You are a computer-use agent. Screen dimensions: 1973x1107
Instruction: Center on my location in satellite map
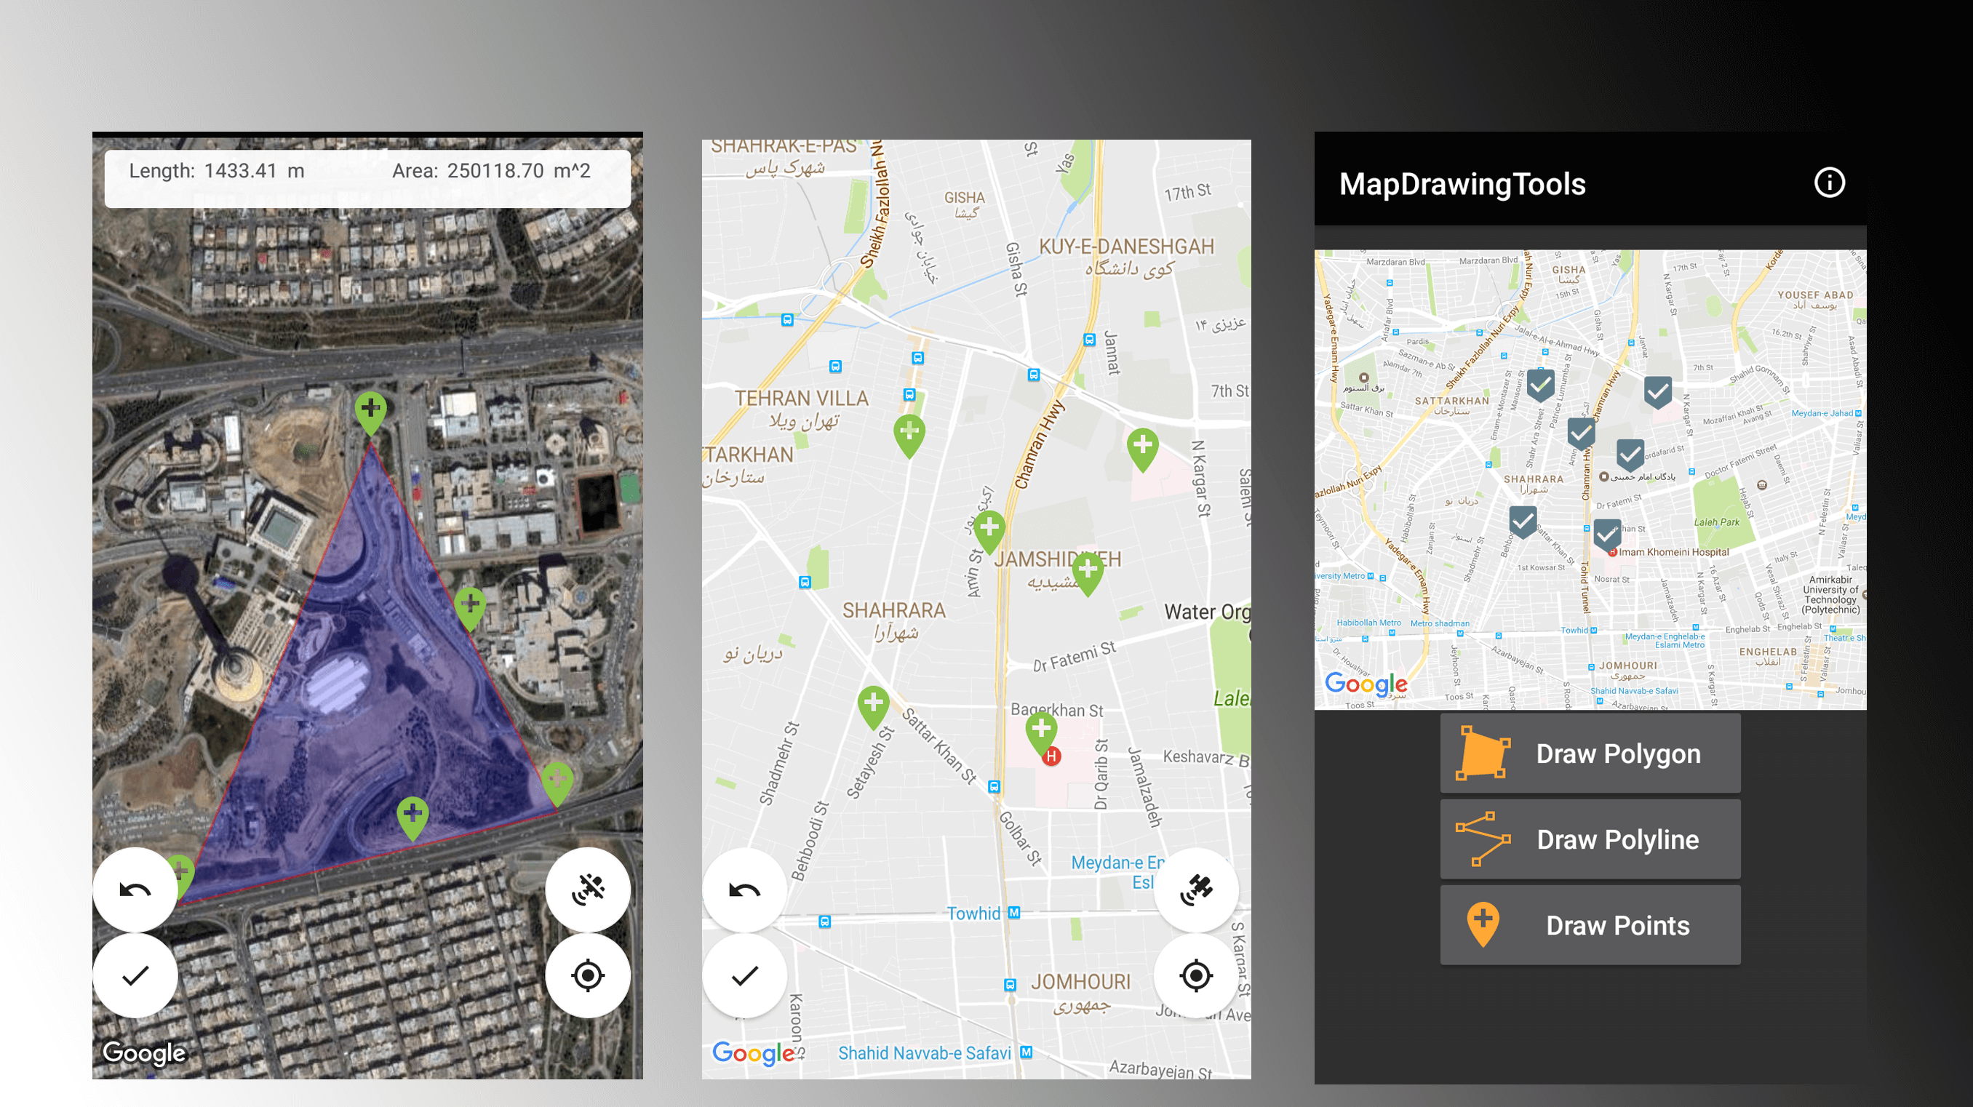point(587,975)
